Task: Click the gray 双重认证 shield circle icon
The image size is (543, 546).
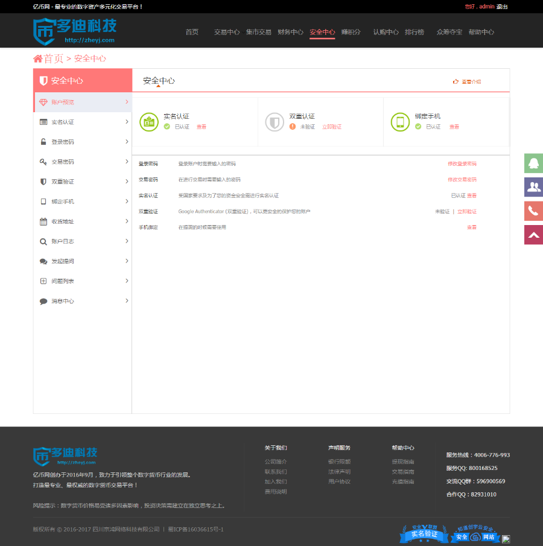Action: pyautogui.click(x=275, y=122)
